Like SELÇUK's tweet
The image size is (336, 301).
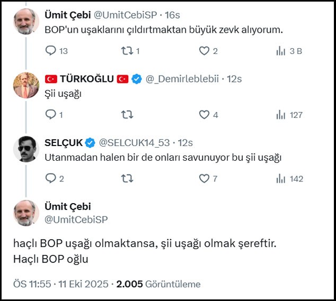pos(204,179)
